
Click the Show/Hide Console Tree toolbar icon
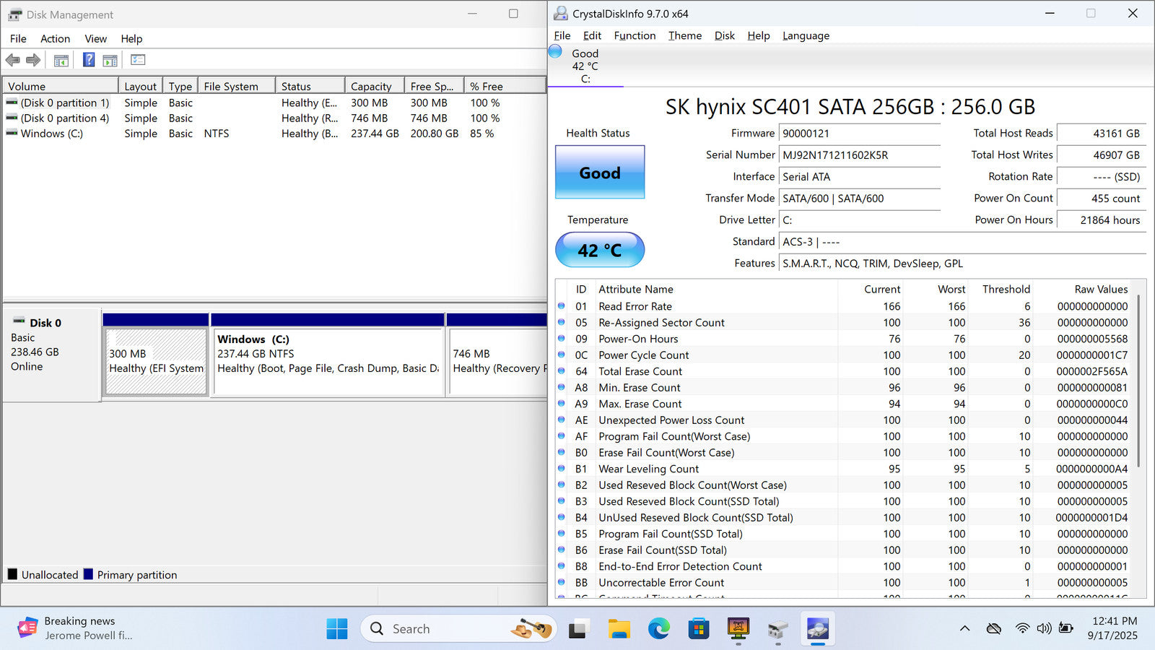coord(61,61)
